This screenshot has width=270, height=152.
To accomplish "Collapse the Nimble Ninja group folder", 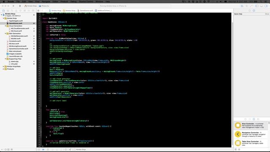I will [x=3, y=18].
